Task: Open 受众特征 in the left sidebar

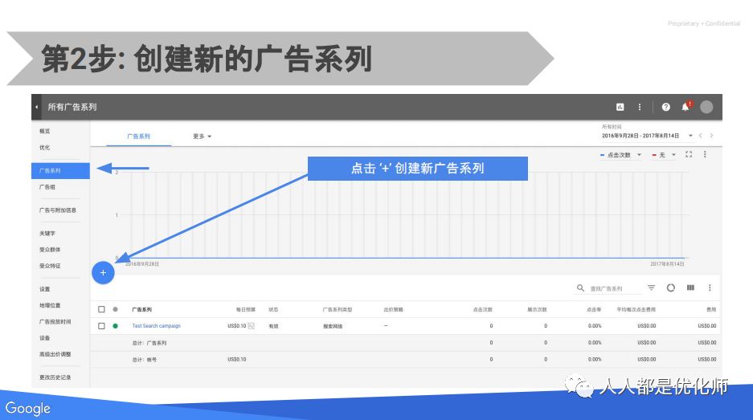Action: [50, 266]
